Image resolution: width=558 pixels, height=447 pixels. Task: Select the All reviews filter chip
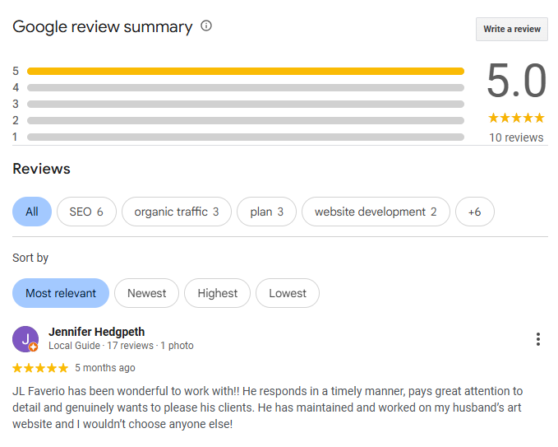[32, 212]
